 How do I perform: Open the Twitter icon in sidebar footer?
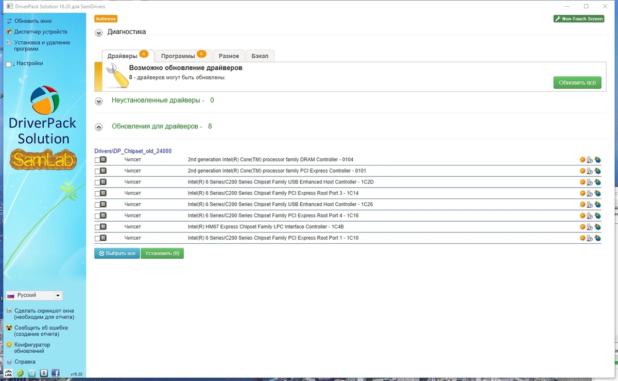click(32, 373)
